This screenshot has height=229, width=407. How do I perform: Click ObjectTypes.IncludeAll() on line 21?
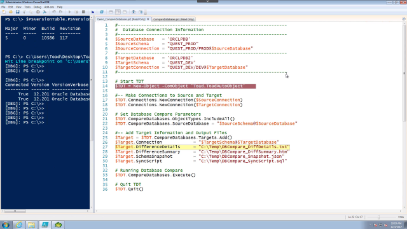click(203, 119)
